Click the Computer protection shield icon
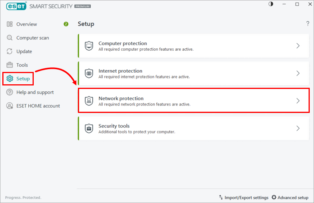Image resolution: width=314 pixels, height=203 pixels. pos(89,46)
